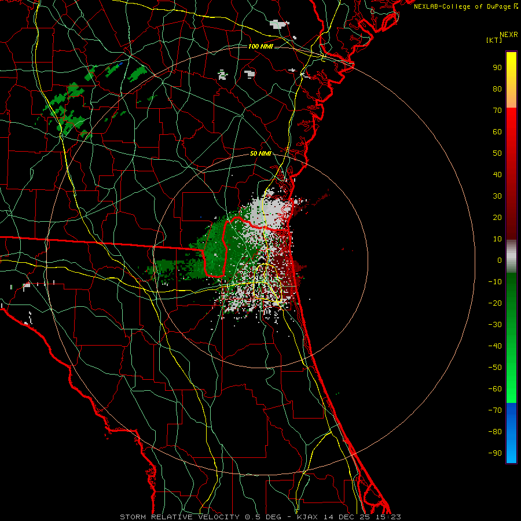Click the -30 value on color scale
Screen dimensions: 521x521
[495, 325]
